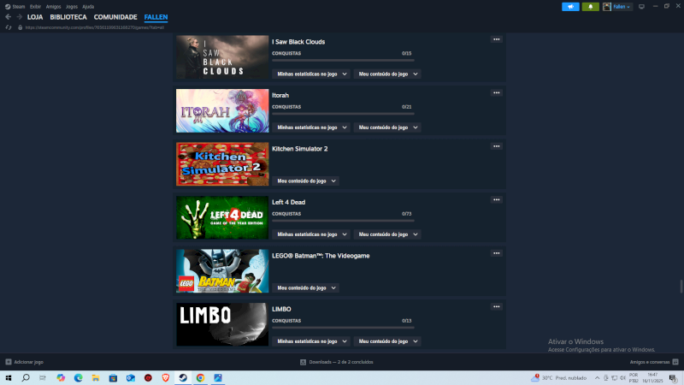Switch to Big Picture mode icon
This screenshot has height=385, width=684.
click(641, 7)
